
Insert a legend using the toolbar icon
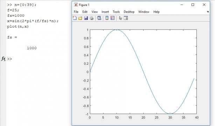[x=112, y=18]
